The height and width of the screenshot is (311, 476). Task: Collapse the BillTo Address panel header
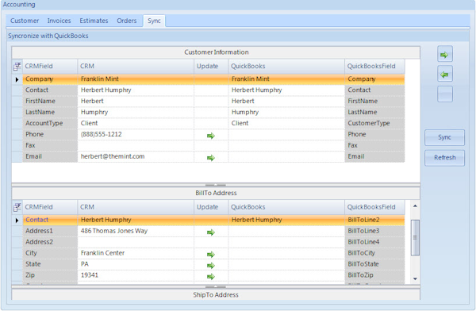(x=216, y=193)
